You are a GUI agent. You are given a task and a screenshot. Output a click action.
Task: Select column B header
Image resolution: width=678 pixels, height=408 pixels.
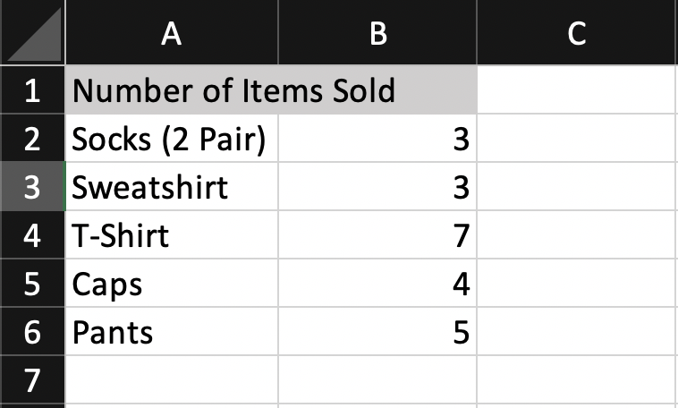377,33
